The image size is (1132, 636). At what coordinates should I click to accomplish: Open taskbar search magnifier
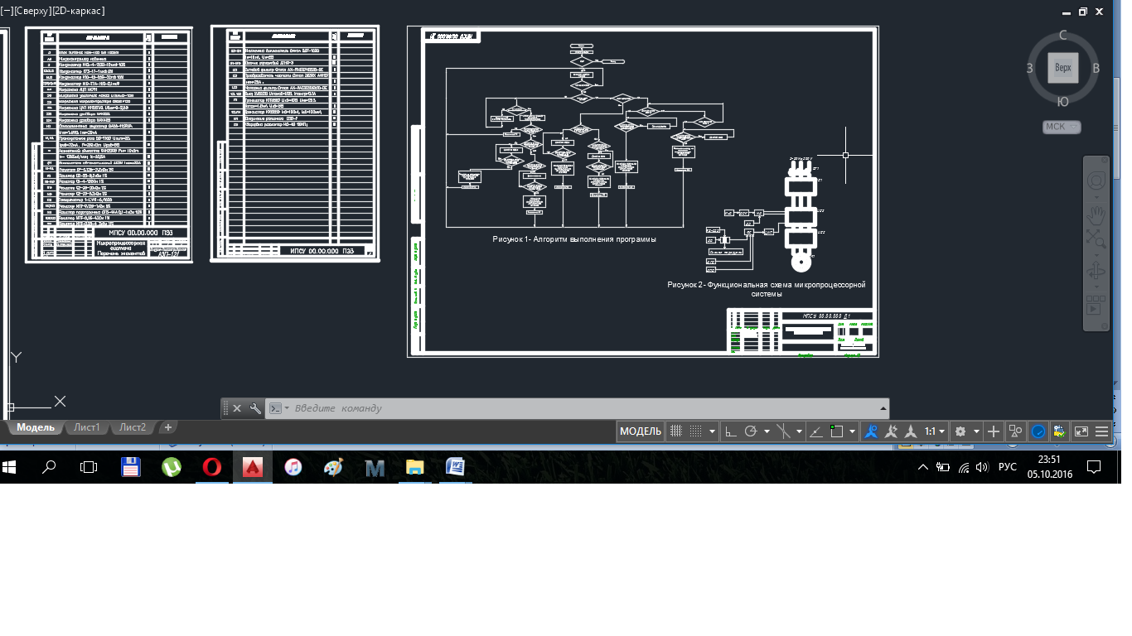point(49,467)
